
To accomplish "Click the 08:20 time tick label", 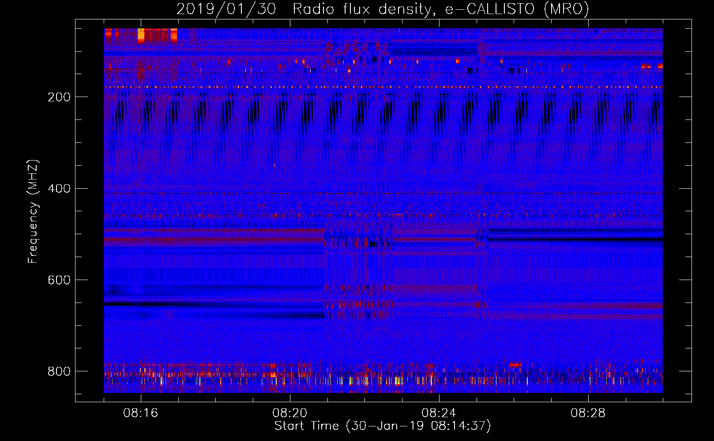I will [x=290, y=413].
